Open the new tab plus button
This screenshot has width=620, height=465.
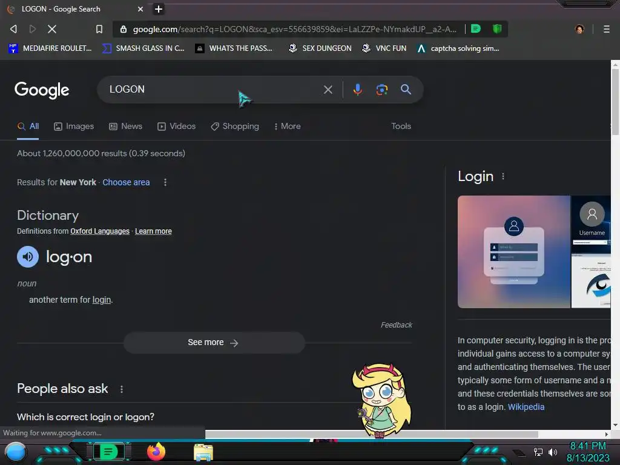[x=159, y=9]
